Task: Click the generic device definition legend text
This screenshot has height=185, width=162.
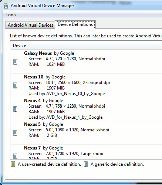Action: tap(117, 164)
